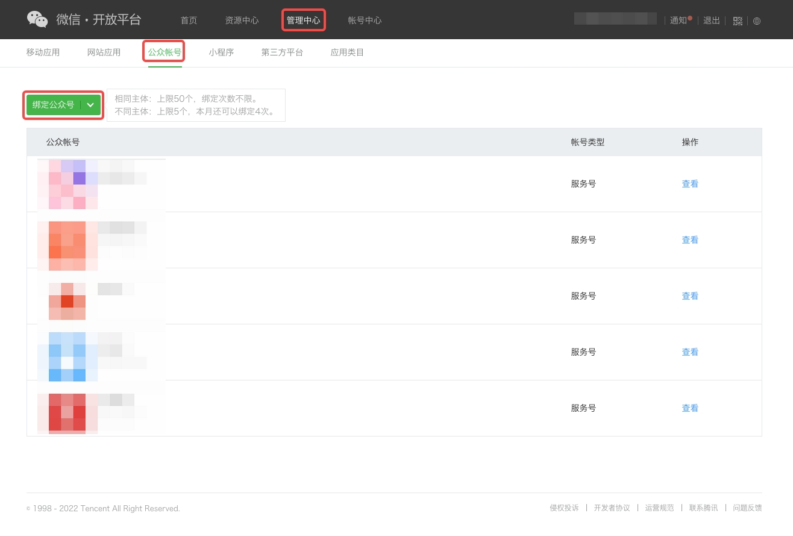
Task: Open 资源中心 in top navigation
Action: tap(242, 20)
